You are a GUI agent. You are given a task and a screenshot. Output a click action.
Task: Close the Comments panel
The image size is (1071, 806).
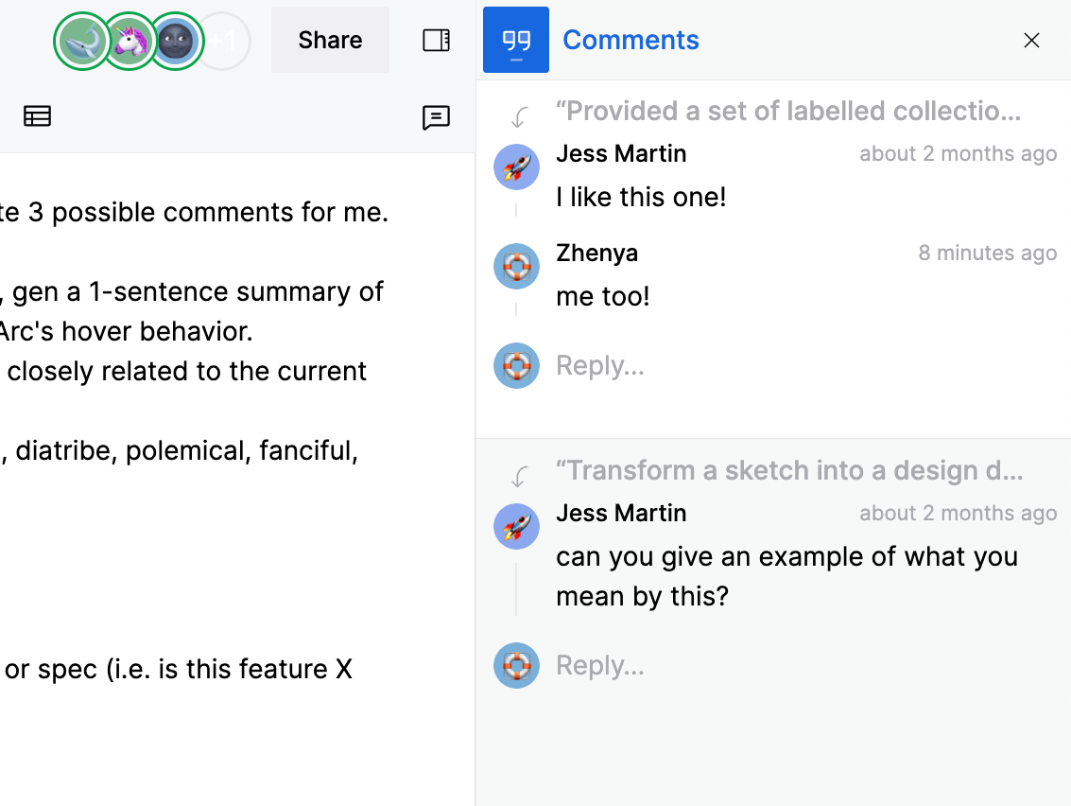click(x=1031, y=40)
